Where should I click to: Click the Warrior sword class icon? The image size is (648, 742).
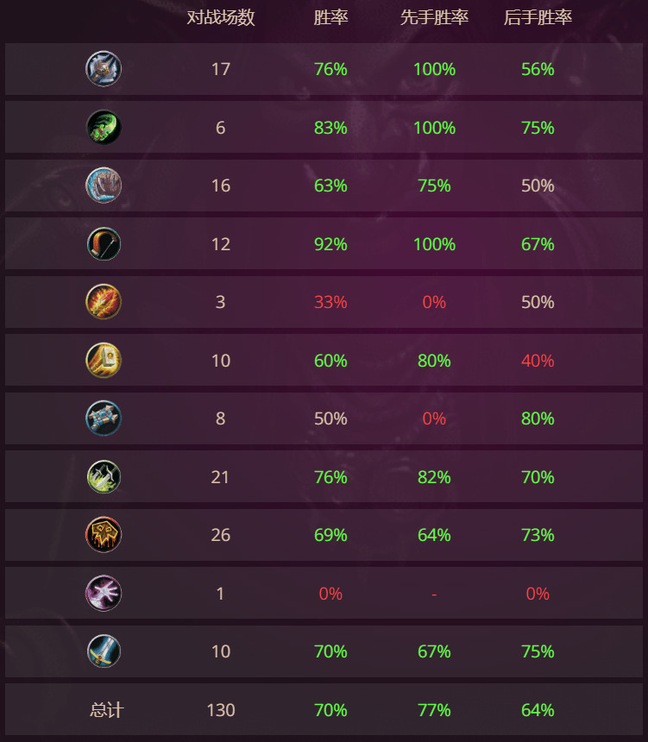(104, 651)
